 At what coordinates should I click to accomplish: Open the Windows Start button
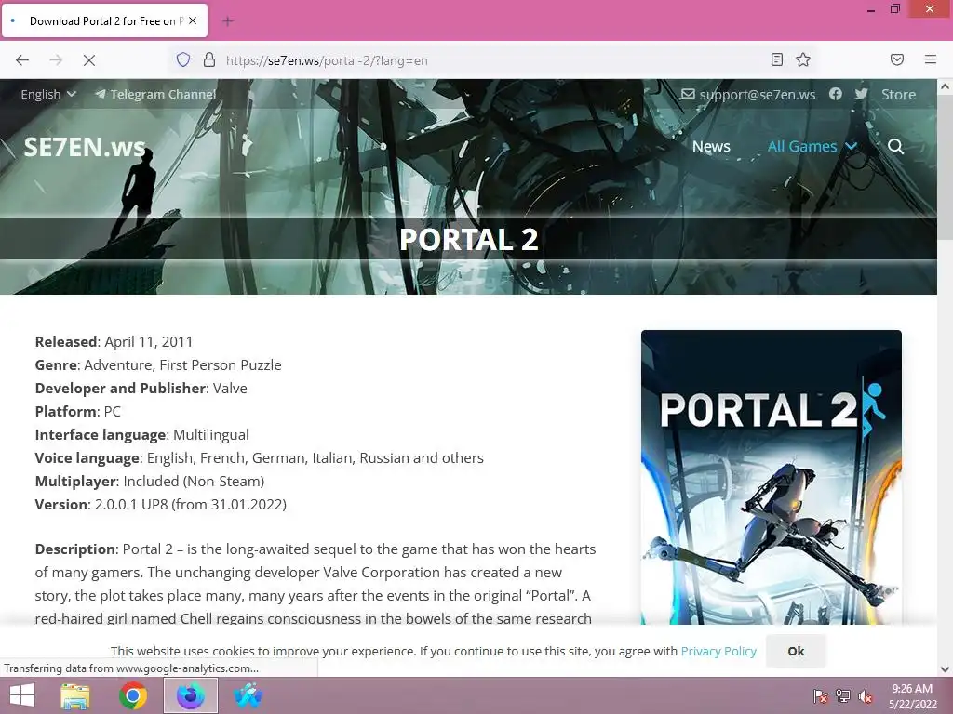click(22, 695)
